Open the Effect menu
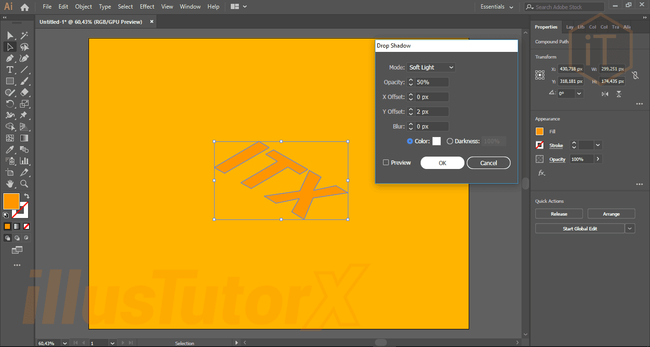This screenshot has height=347, width=650. pos(147,7)
